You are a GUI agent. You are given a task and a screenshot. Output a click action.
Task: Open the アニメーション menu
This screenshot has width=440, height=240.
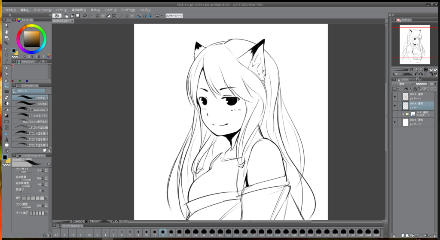pos(43,10)
